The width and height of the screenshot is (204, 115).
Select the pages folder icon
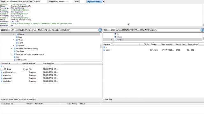17,43
